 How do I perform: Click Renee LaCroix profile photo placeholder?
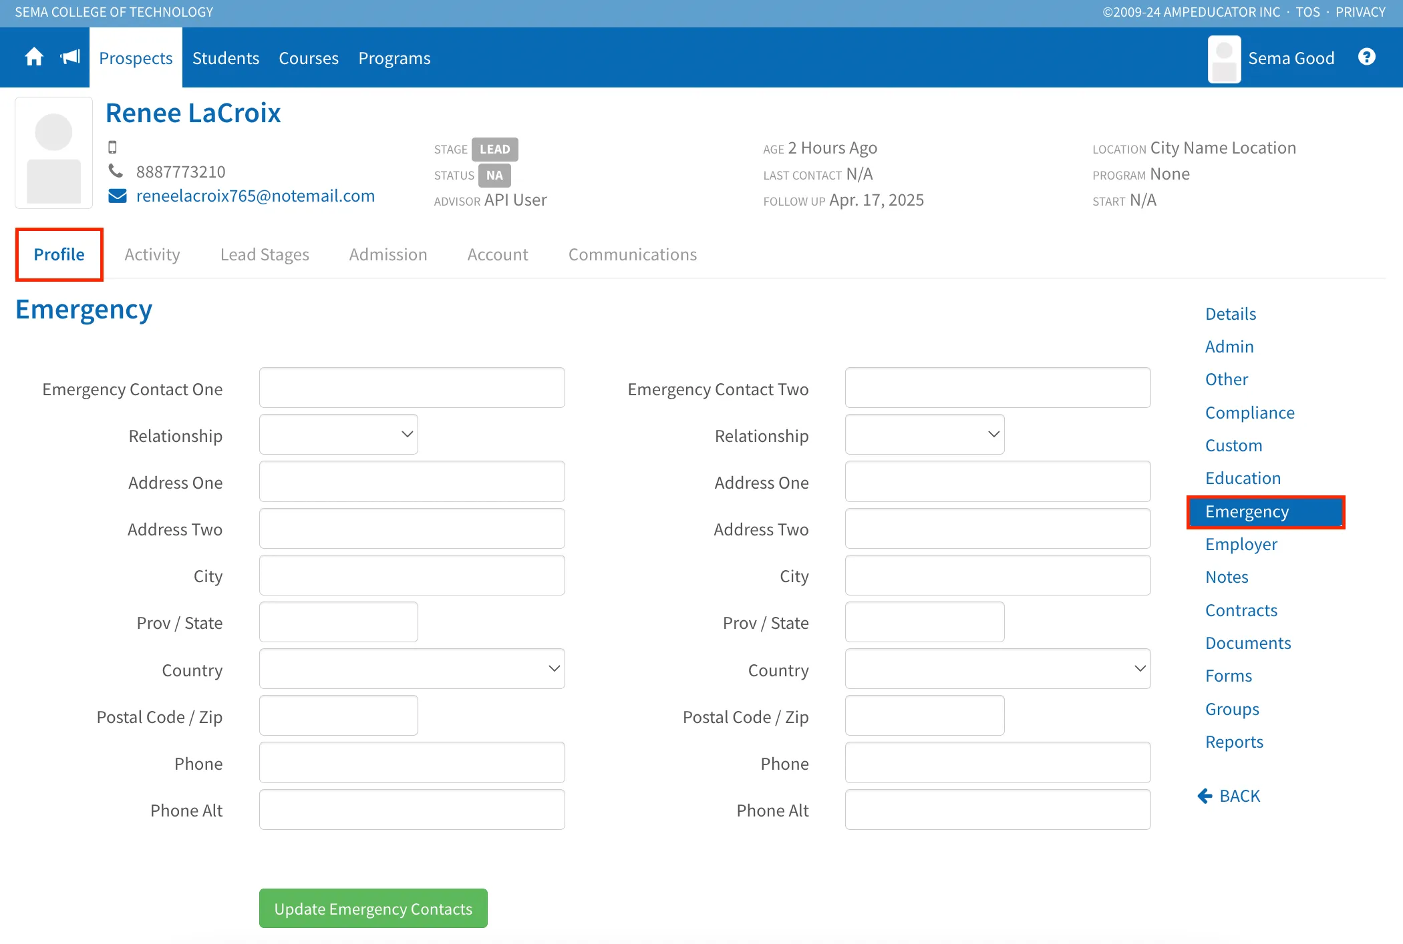click(54, 153)
